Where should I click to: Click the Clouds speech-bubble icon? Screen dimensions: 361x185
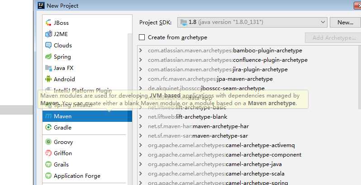pos(48,45)
